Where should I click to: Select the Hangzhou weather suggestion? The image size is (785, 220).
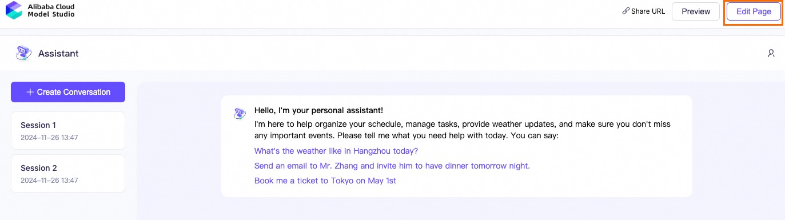click(336, 151)
